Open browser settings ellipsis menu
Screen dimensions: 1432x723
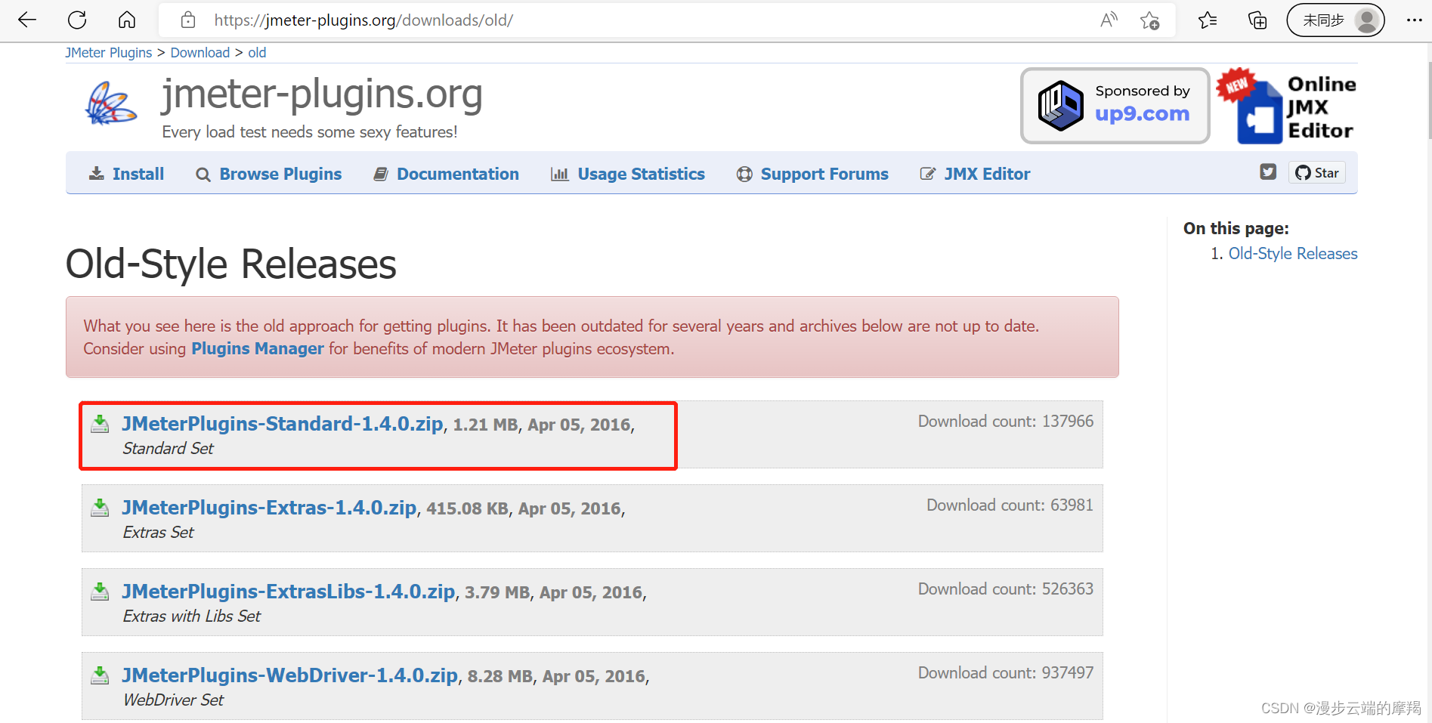point(1415,20)
